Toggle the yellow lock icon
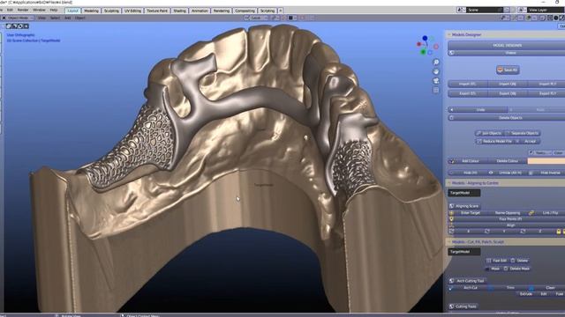 point(559,232)
